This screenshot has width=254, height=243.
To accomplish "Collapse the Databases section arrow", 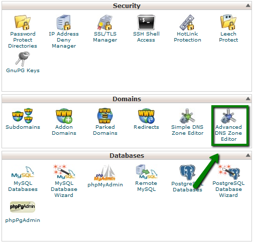I will (248, 155).
